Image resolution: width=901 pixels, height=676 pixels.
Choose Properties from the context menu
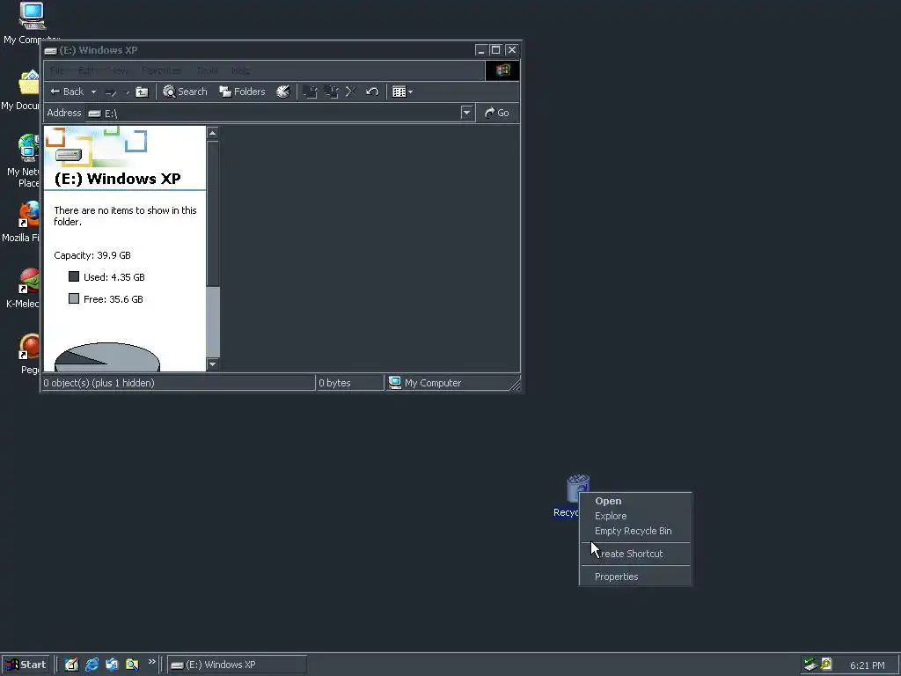click(x=635, y=577)
